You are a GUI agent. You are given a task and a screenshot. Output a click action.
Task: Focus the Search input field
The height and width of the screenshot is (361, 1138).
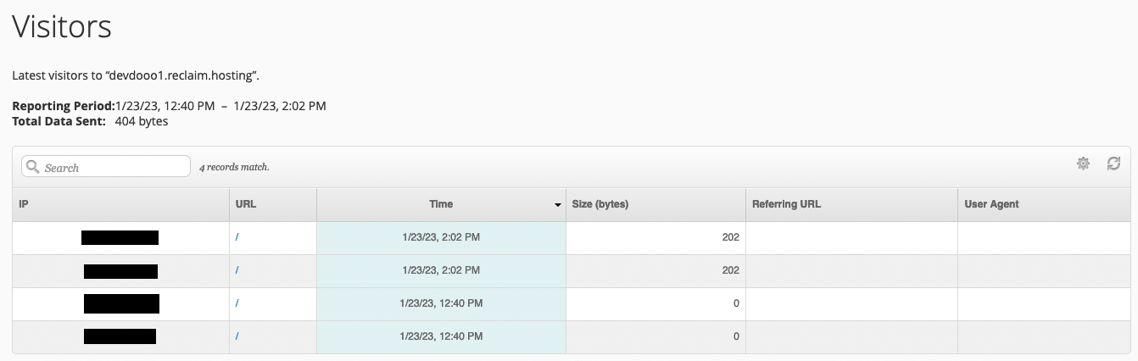click(x=106, y=166)
